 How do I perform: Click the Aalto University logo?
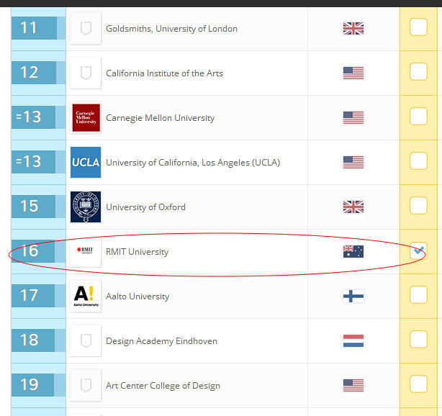(86, 297)
